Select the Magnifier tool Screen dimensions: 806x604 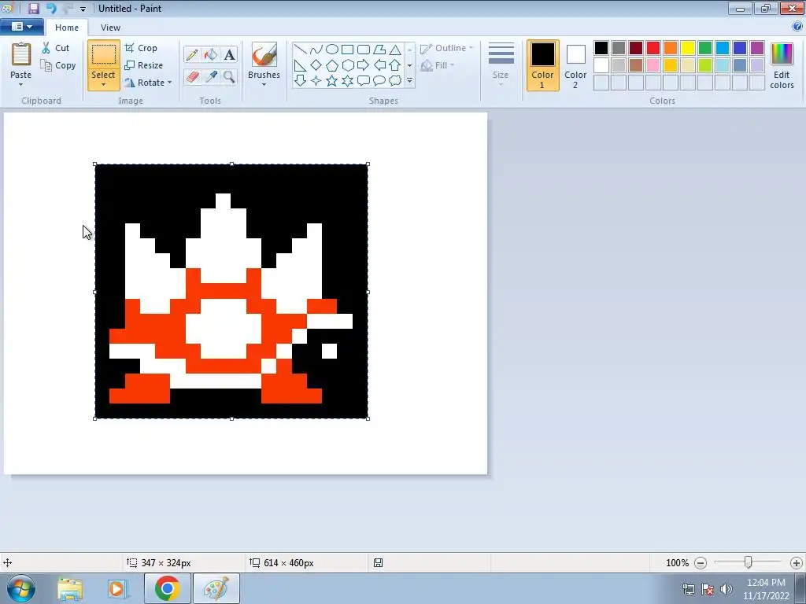click(229, 77)
